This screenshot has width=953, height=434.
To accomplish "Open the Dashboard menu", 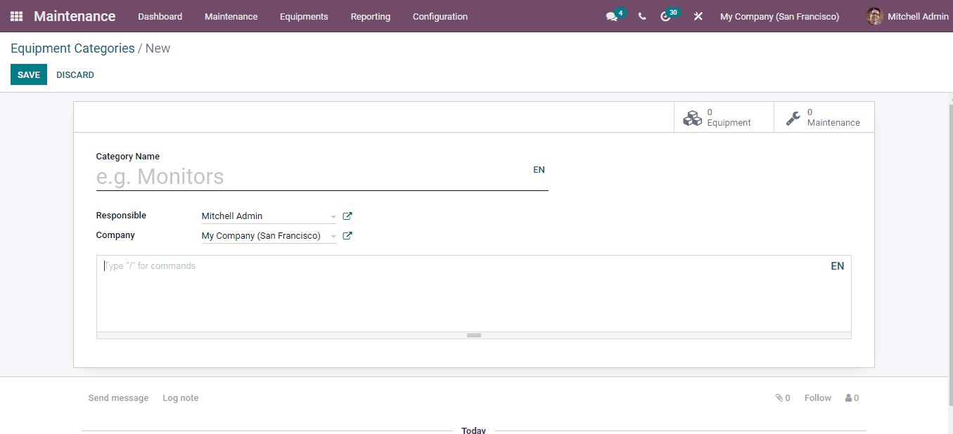I will (x=160, y=16).
